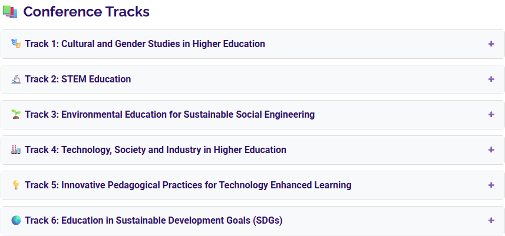The image size is (505, 236).
Task: Click the factory icon on Track 4
Action: click(16, 150)
